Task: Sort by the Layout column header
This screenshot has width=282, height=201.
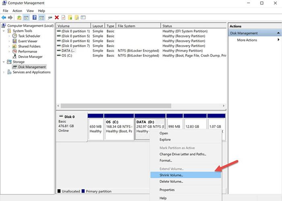Action: (97, 26)
